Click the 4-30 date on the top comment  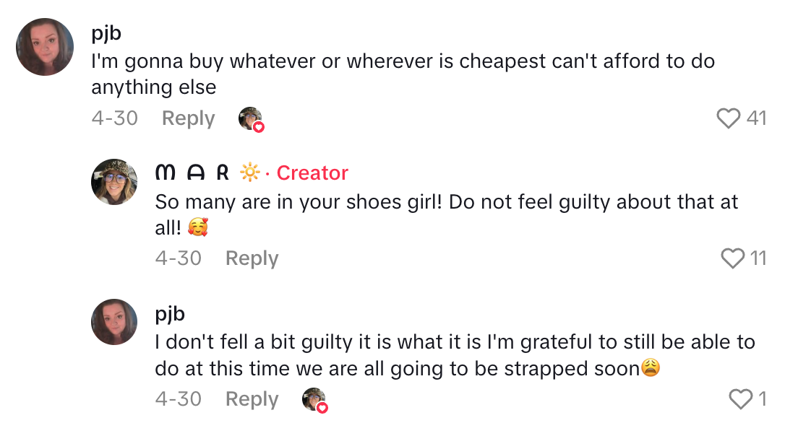(x=114, y=118)
